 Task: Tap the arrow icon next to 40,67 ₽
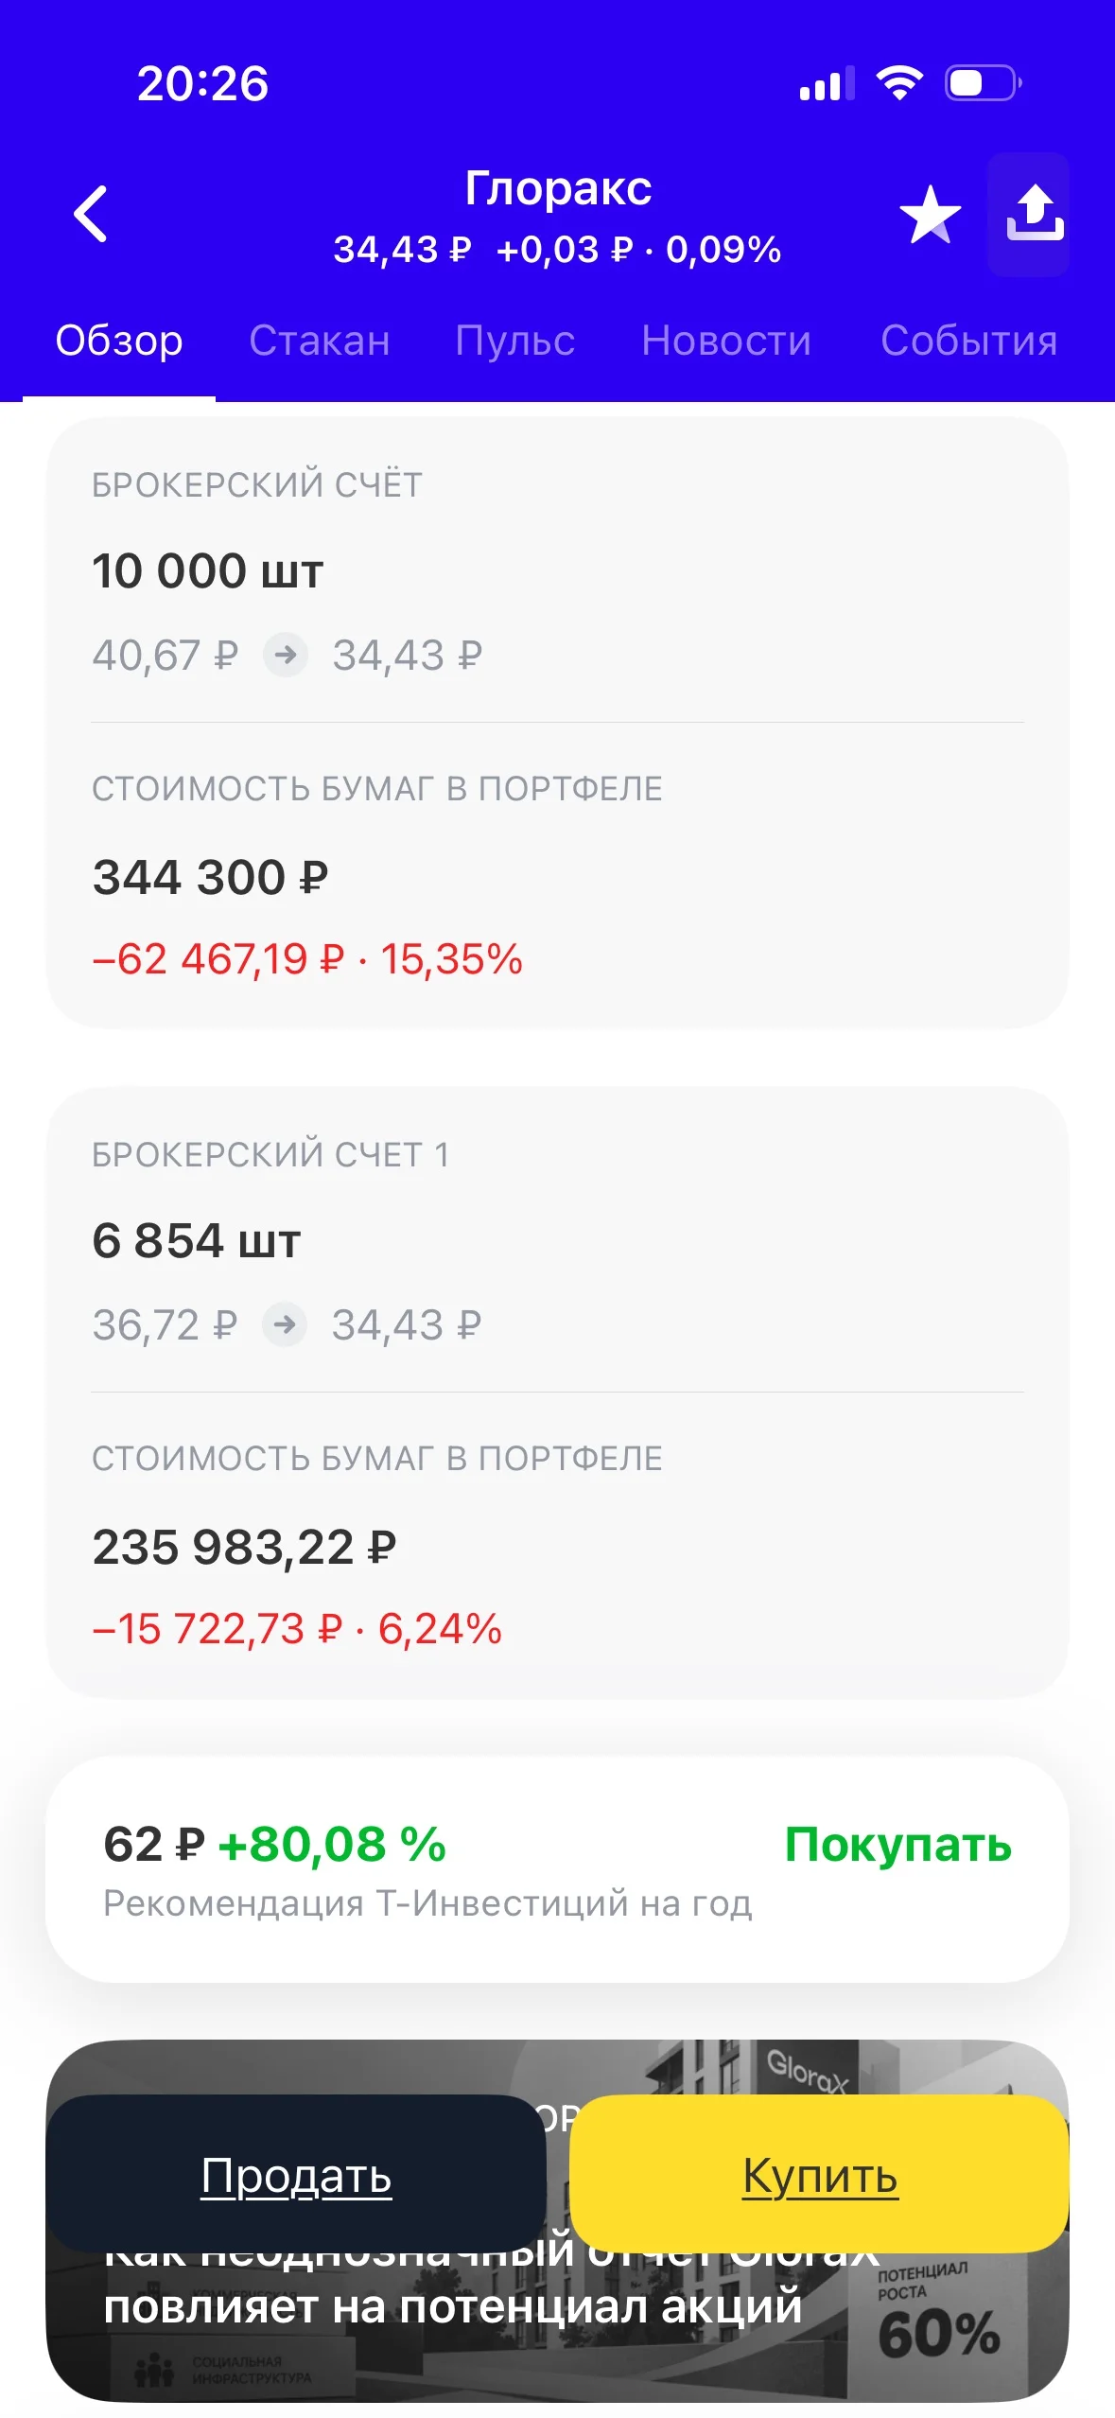pos(286,655)
